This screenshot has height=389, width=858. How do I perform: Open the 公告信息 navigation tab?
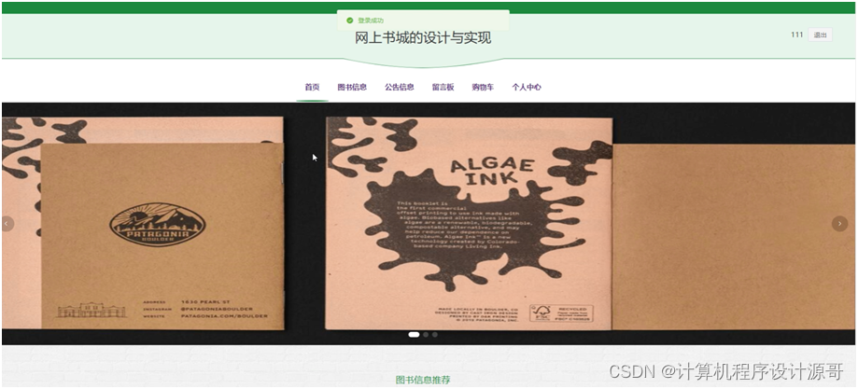399,87
